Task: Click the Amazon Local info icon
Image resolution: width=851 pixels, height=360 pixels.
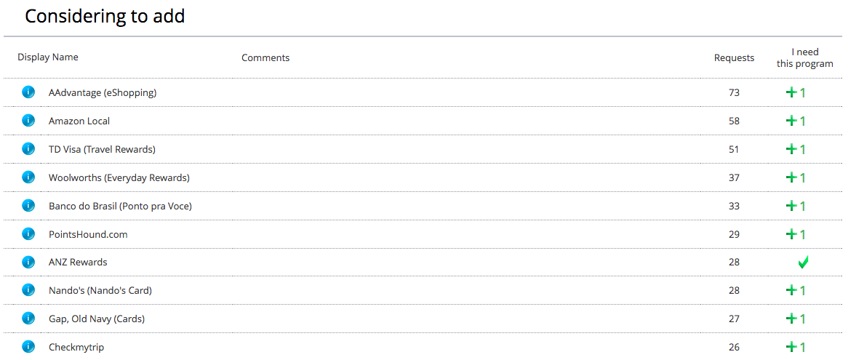Action: [28, 121]
